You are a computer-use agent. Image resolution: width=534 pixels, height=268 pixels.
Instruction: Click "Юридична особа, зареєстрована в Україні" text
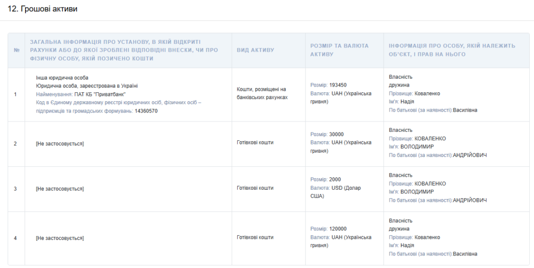(x=87, y=86)
